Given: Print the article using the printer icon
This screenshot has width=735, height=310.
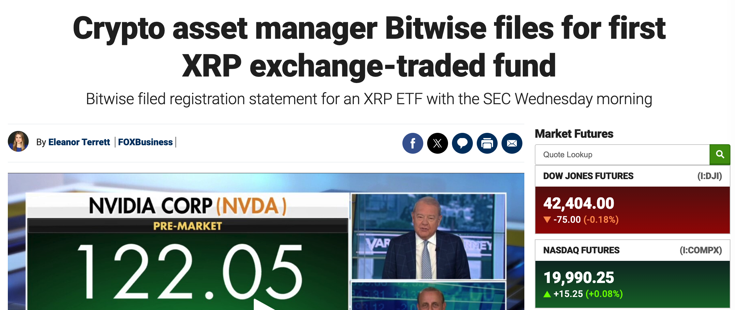Looking at the screenshot, I should [x=487, y=143].
